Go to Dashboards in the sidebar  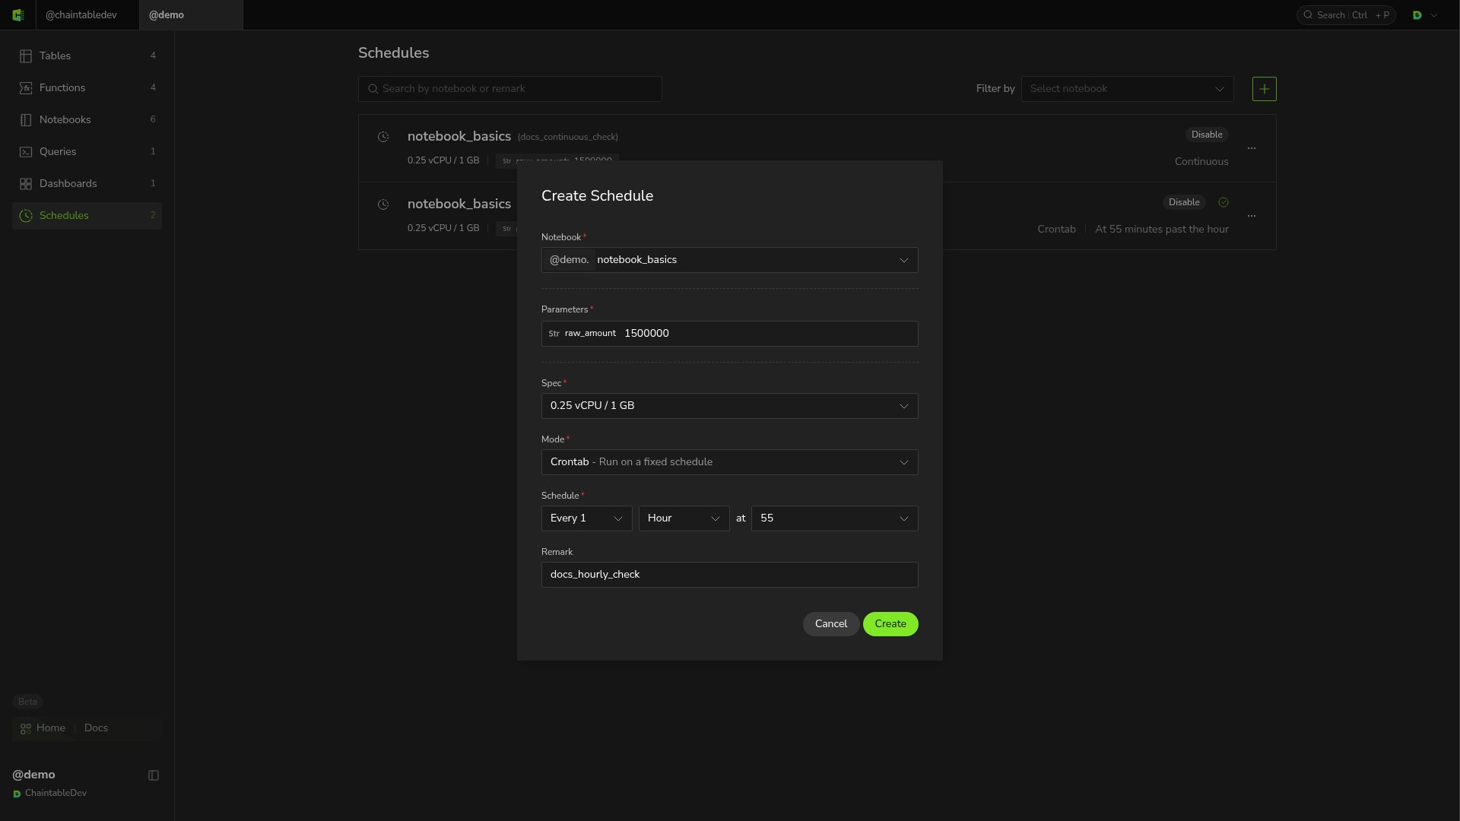[87, 184]
